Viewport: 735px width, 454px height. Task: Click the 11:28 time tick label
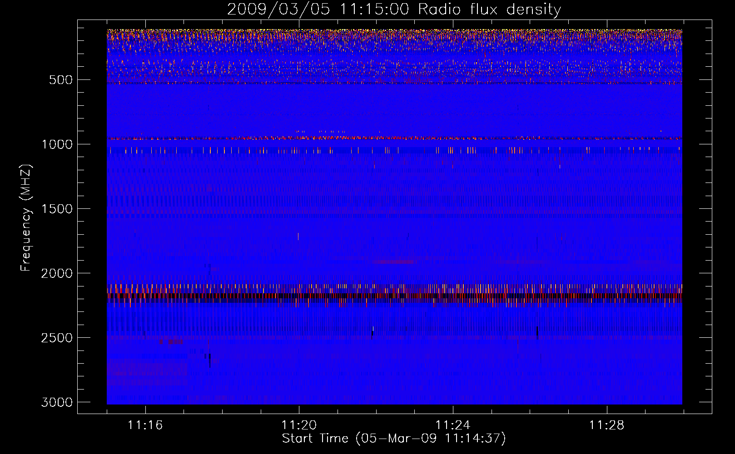607,425
